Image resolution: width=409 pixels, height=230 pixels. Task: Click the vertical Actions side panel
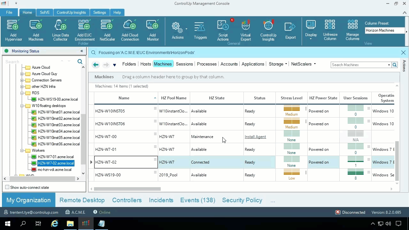click(404, 66)
